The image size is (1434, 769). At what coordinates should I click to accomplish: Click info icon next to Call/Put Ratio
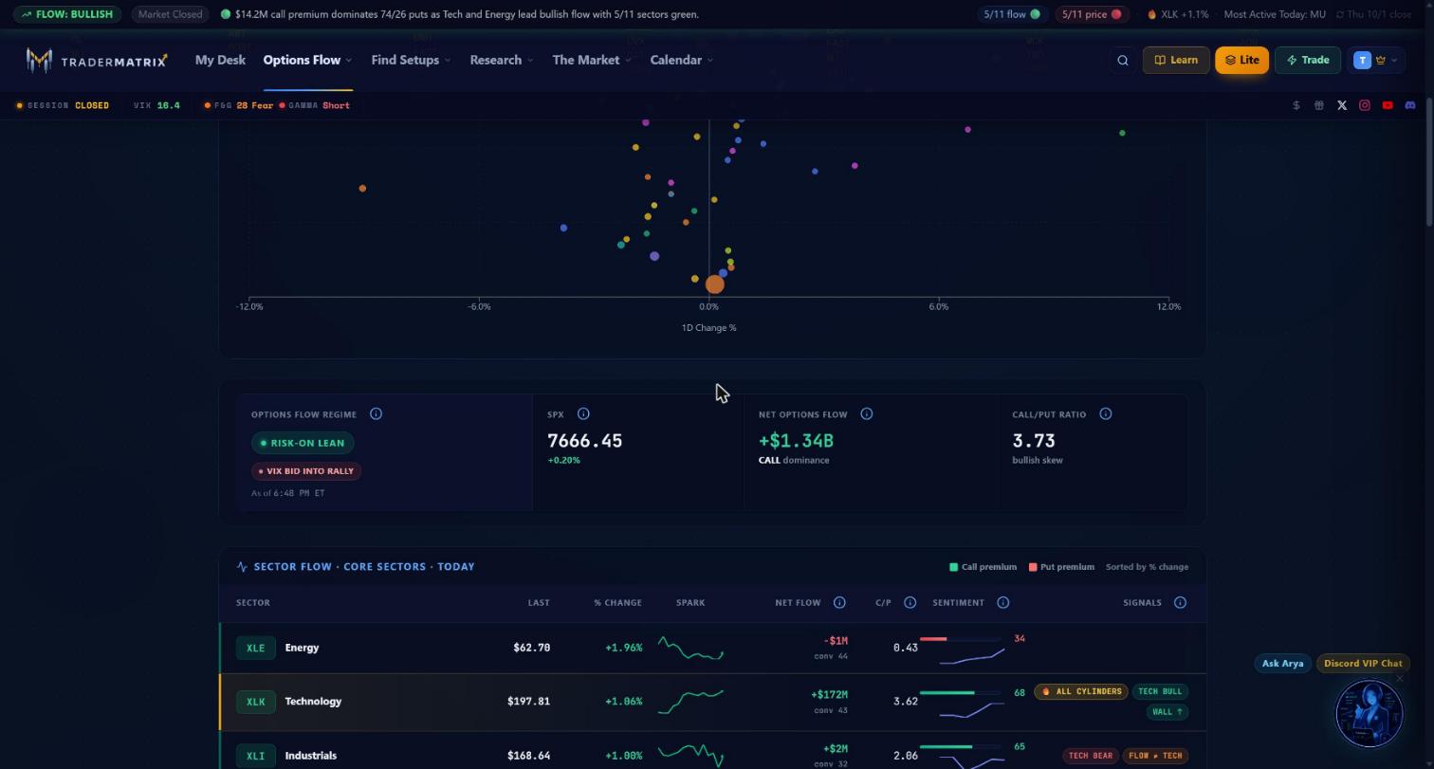point(1105,413)
